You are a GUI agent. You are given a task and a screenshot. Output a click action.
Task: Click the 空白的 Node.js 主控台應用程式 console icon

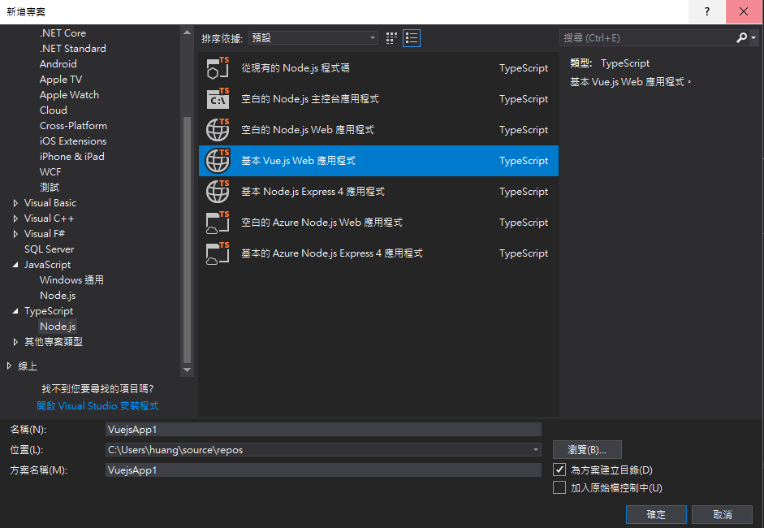[x=218, y=98]
